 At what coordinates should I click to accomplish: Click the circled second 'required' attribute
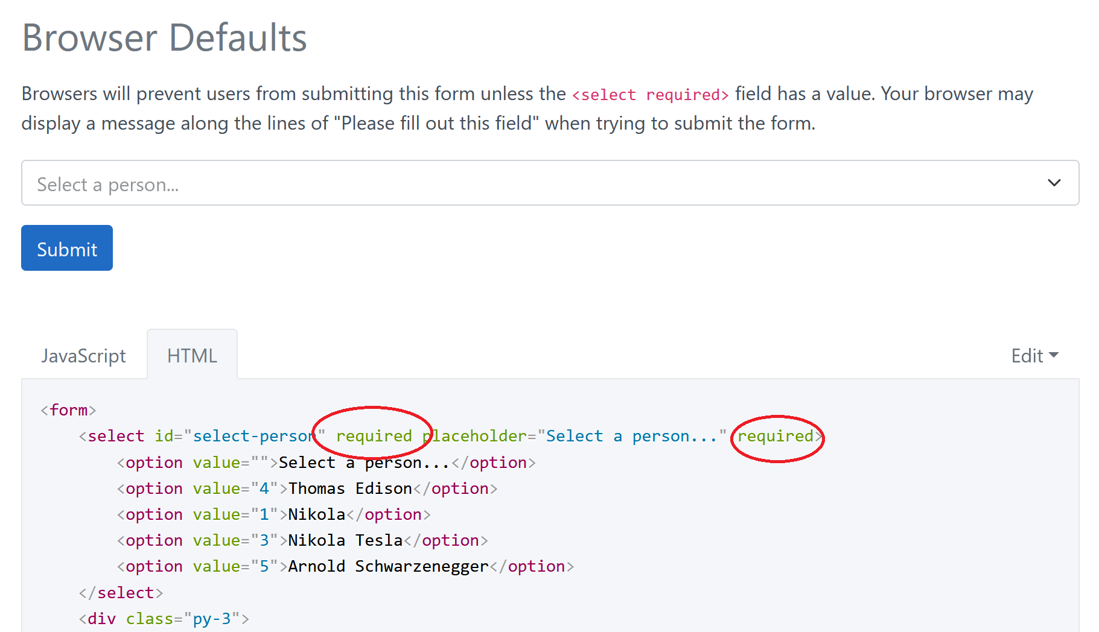point(777,436)
